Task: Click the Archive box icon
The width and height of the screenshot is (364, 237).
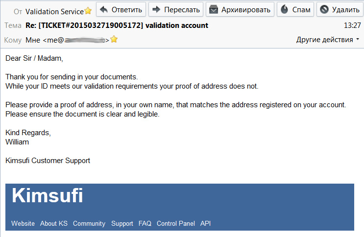Action: click(213, 9)
